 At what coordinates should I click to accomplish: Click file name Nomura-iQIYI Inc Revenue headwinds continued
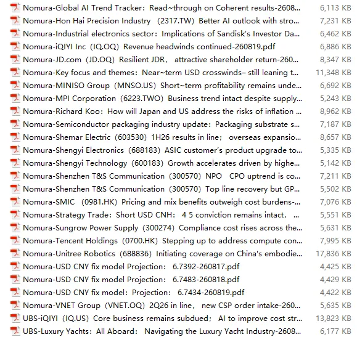click(x=149, y=47)
